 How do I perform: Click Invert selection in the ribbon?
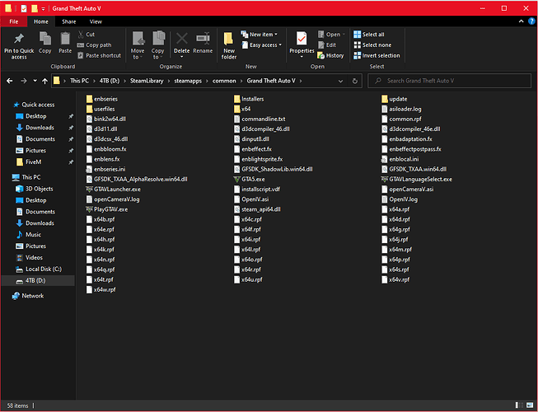click(x=376, y=55)
